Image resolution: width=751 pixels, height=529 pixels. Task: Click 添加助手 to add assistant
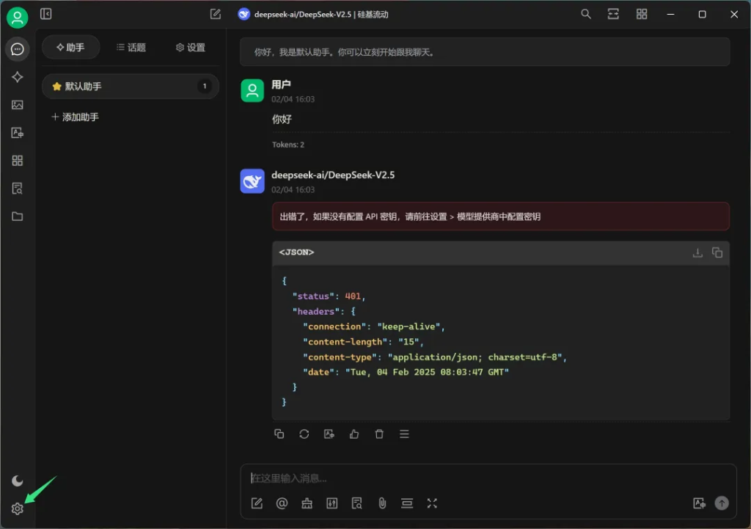pos(76,117)
